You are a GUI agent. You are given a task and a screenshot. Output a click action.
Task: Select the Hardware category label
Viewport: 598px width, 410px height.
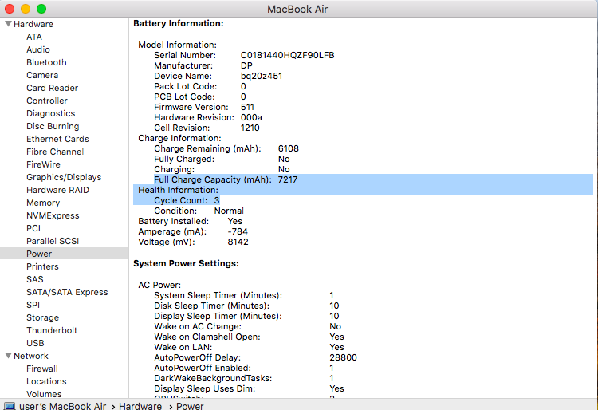[33, 24]
